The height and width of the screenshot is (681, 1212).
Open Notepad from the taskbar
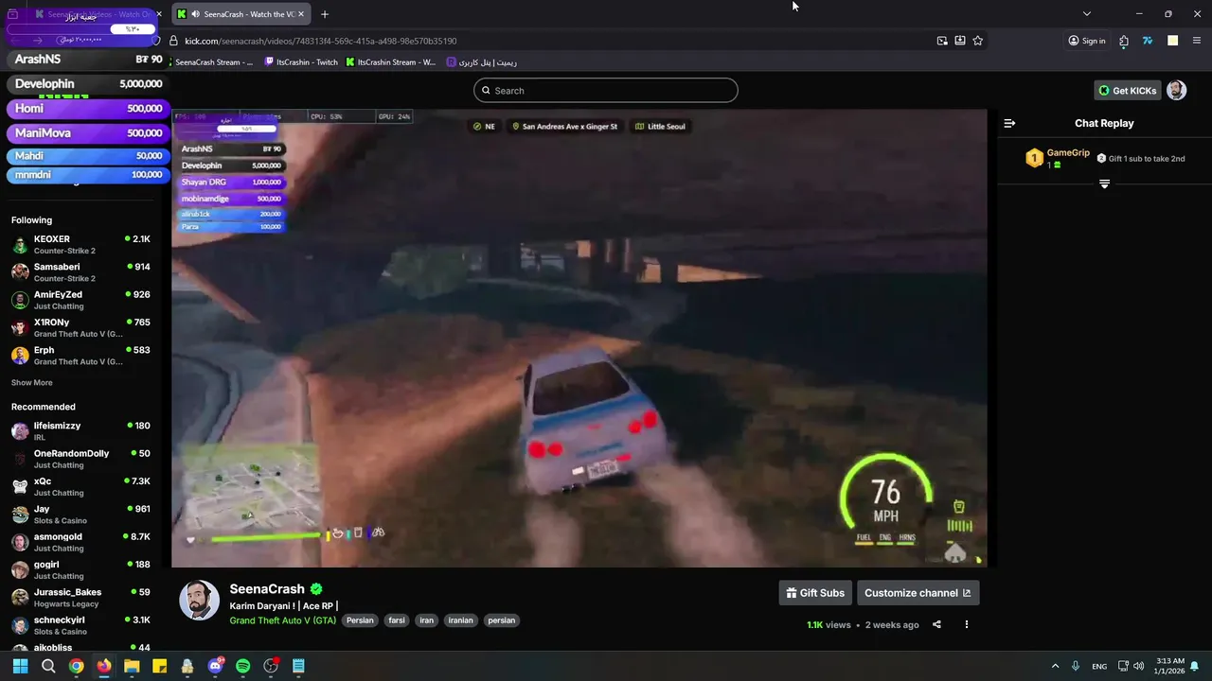coord(298,666)
